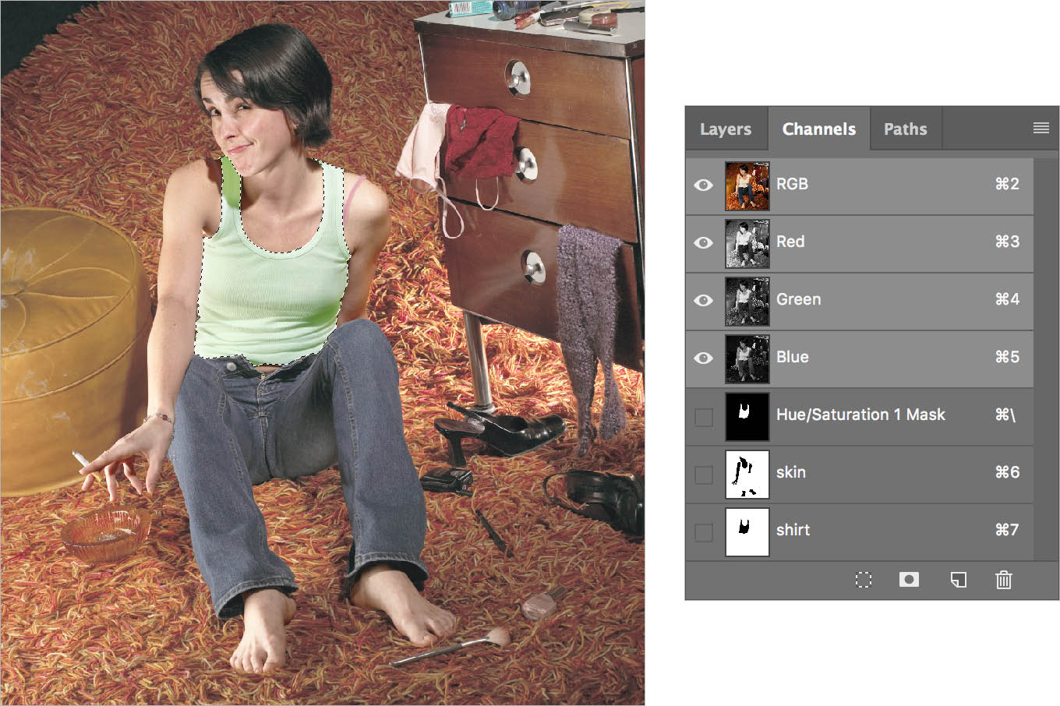Show the shirt channel visibility

704,531
